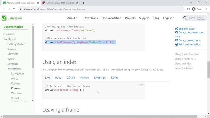210x118 pixels.
Task: Select the CSharp code tab
Action: (x=71, y=78)
